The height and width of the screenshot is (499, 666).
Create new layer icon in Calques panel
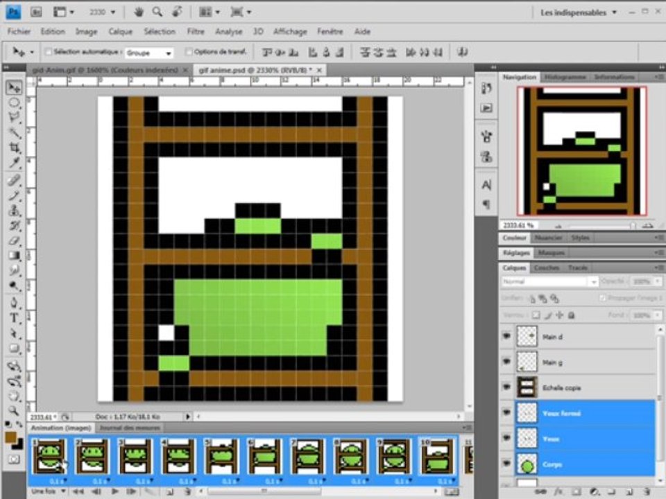click(x=629, y=492)
